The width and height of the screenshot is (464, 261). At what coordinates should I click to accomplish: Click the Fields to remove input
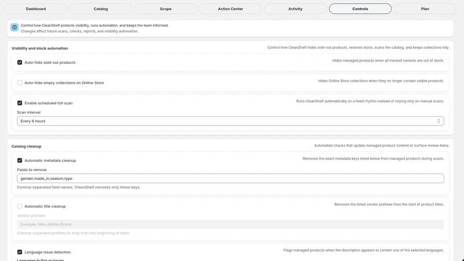click(230, 179)
